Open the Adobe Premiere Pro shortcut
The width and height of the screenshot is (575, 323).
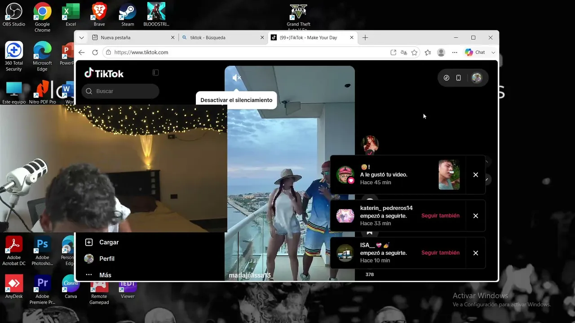click(x=42, y=290)
